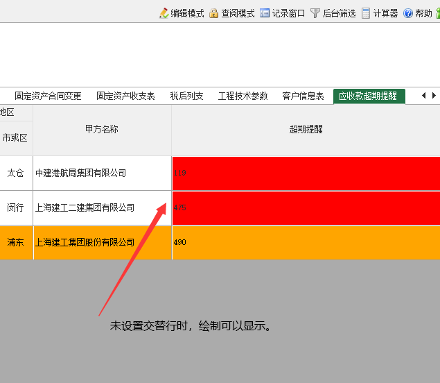
Task: Open the 计算器 calculator icon
Action: pos(366,13)
